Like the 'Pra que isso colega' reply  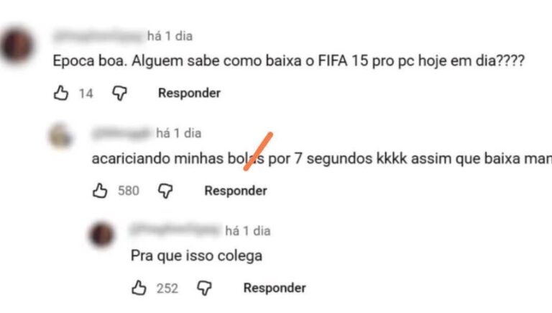(139, 288)
